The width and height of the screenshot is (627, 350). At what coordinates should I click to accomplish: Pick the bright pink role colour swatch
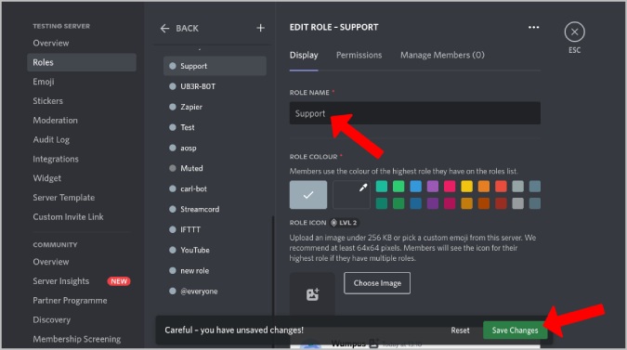coord(450,187)
